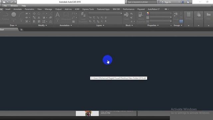Click the binoculars search icon
This screenshot has height=120, width=213.
point(158,2)
